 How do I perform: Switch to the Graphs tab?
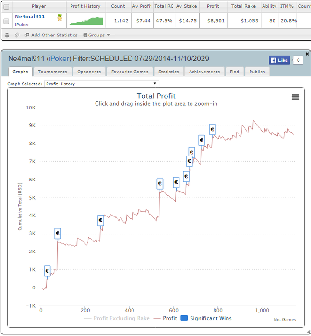(x=20, y=72)
